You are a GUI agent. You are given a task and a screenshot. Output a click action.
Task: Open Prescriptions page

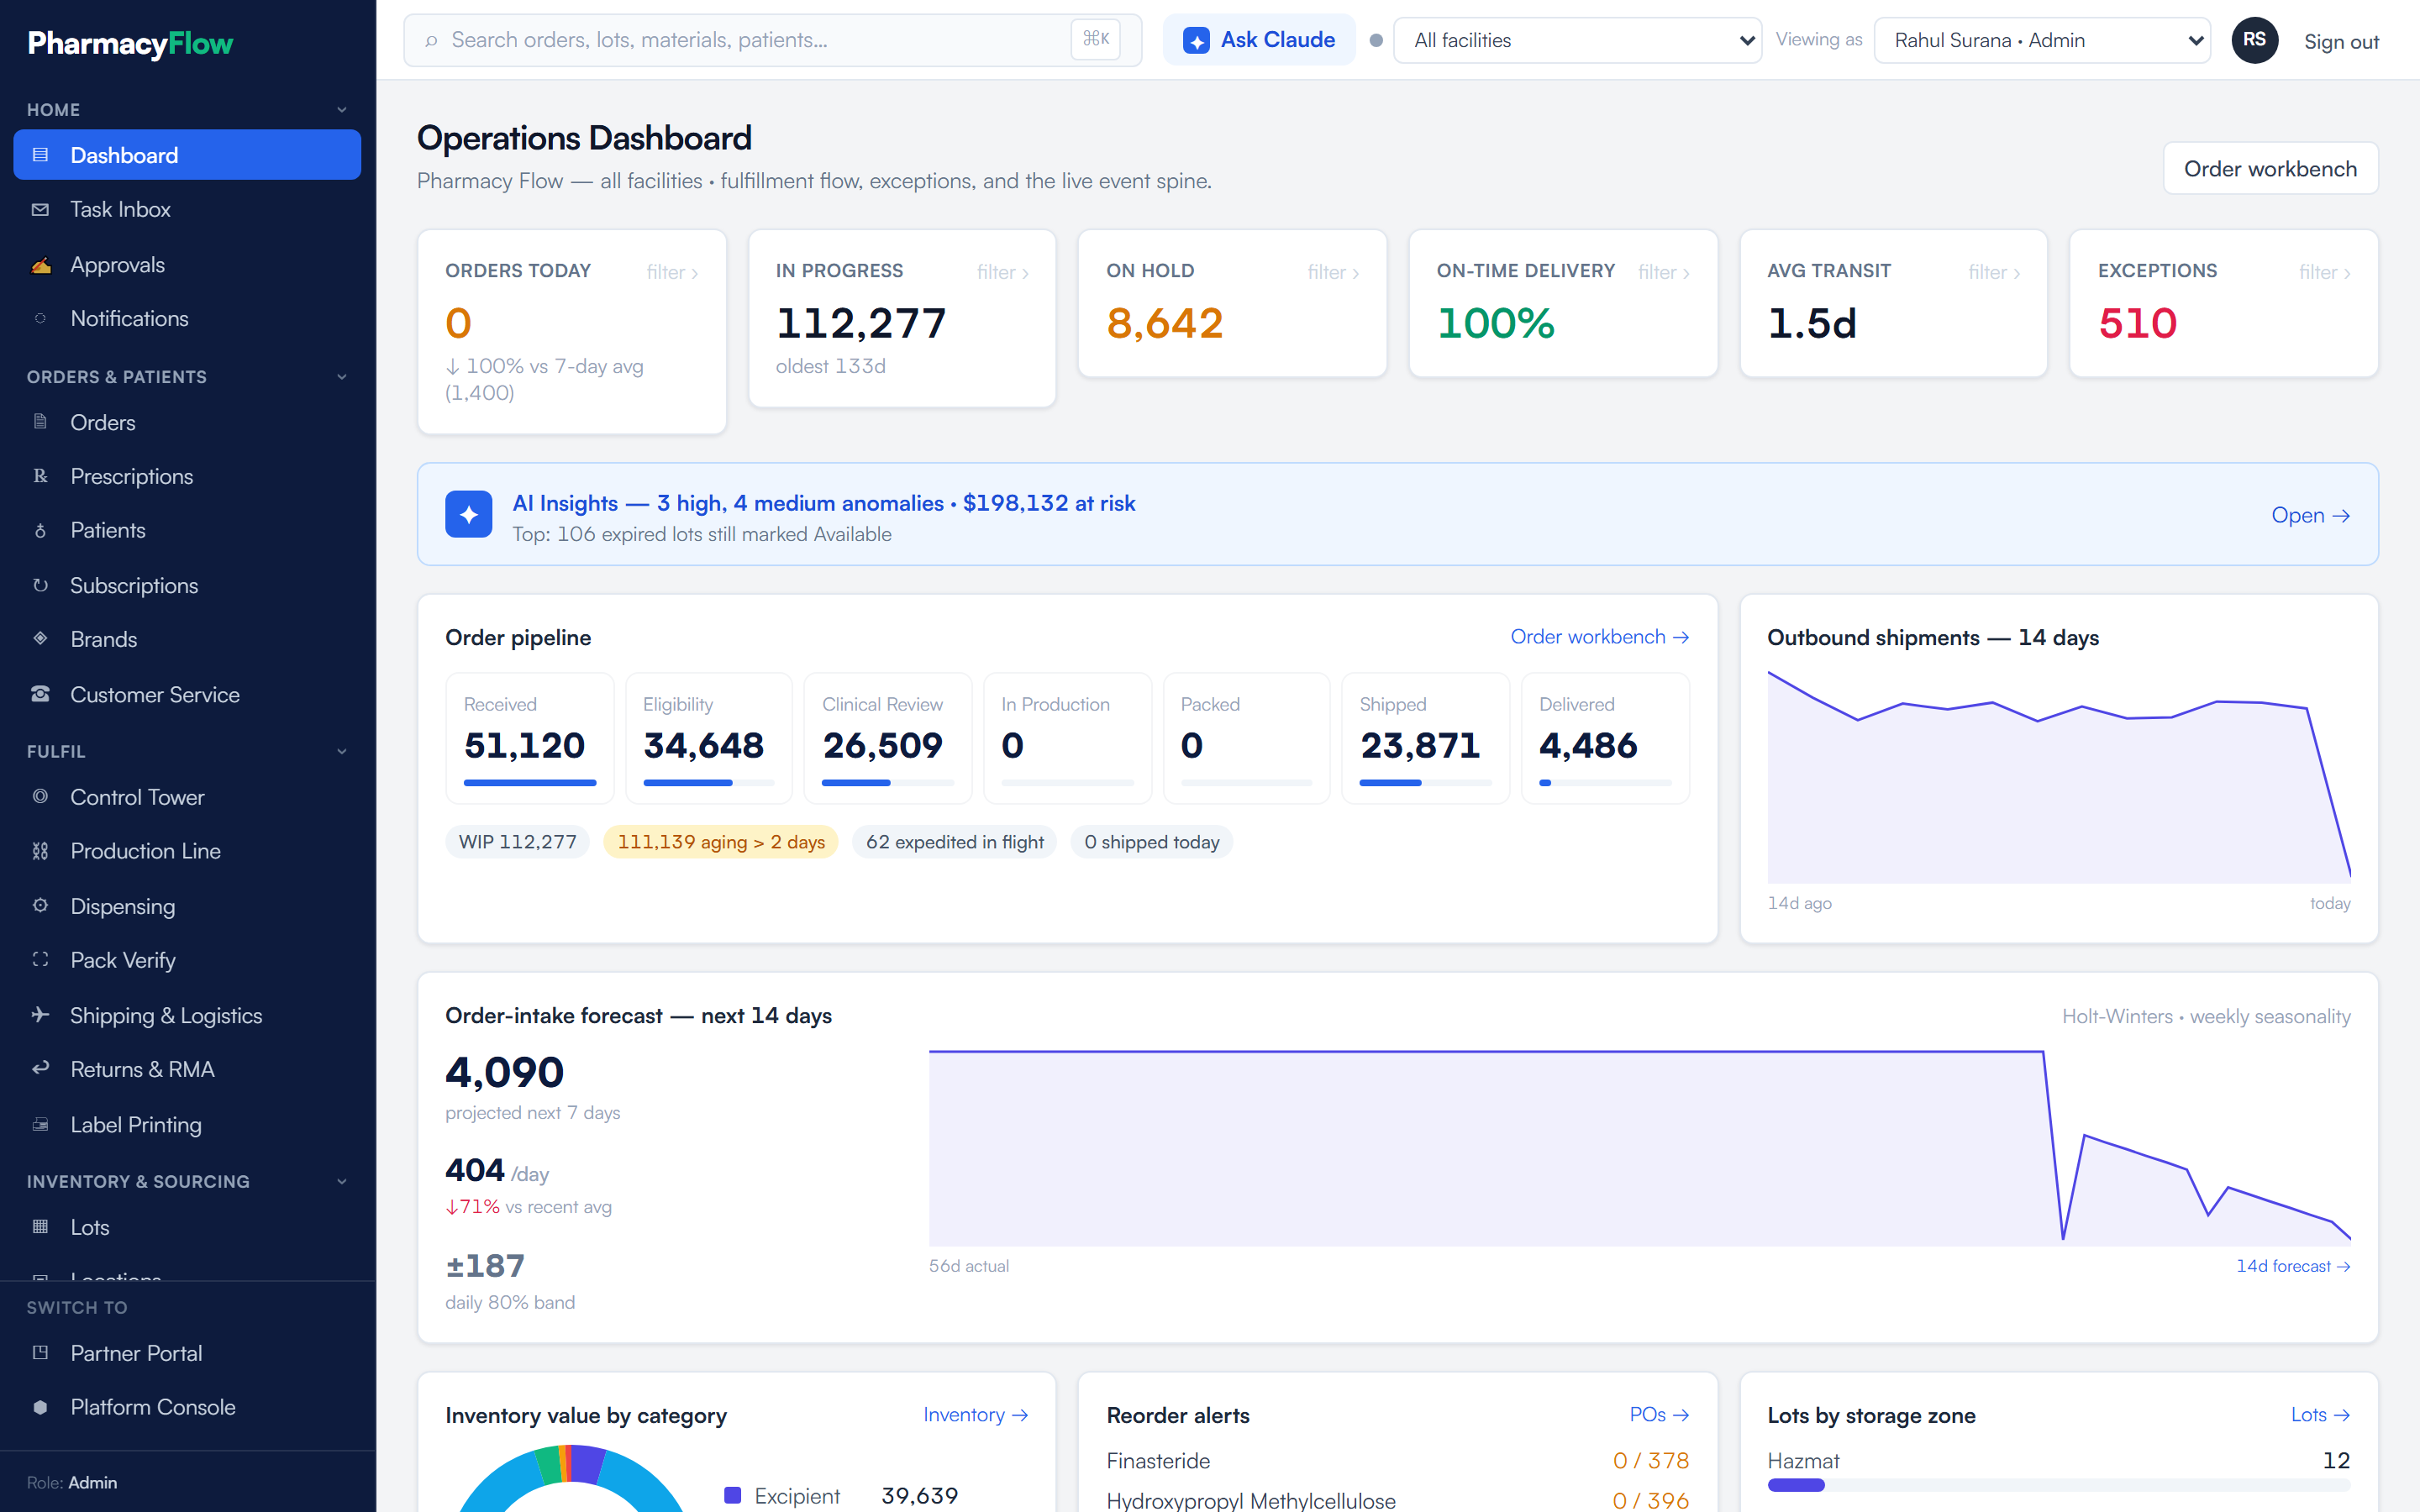pyautogui.click(x=187, y=476)
